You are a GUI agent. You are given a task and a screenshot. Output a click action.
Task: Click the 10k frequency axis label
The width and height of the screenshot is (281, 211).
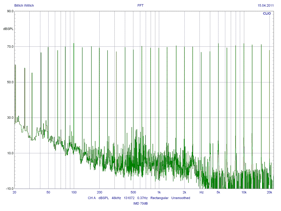(244, 192)
